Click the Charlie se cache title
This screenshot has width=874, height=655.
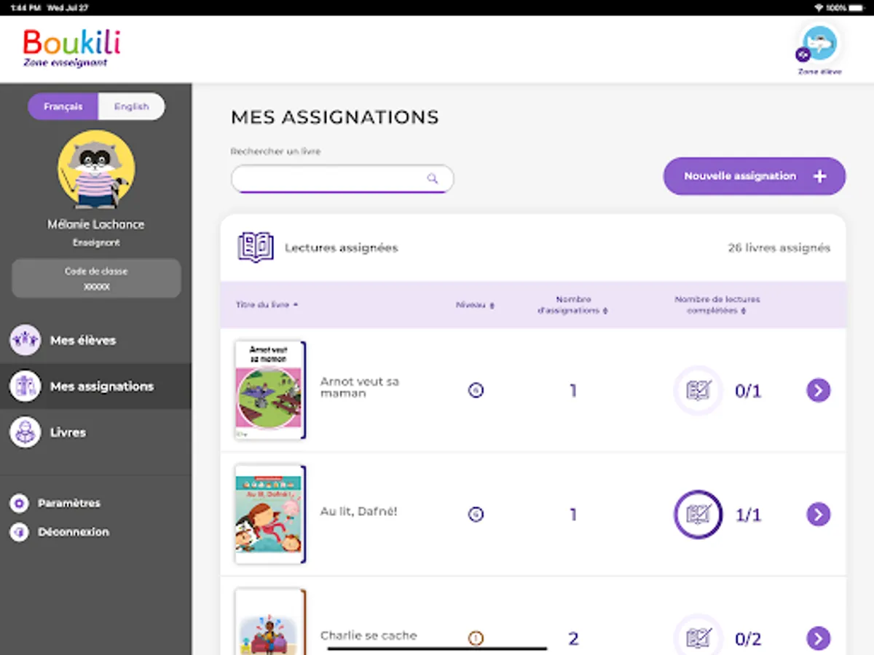(x=369, y=635)
